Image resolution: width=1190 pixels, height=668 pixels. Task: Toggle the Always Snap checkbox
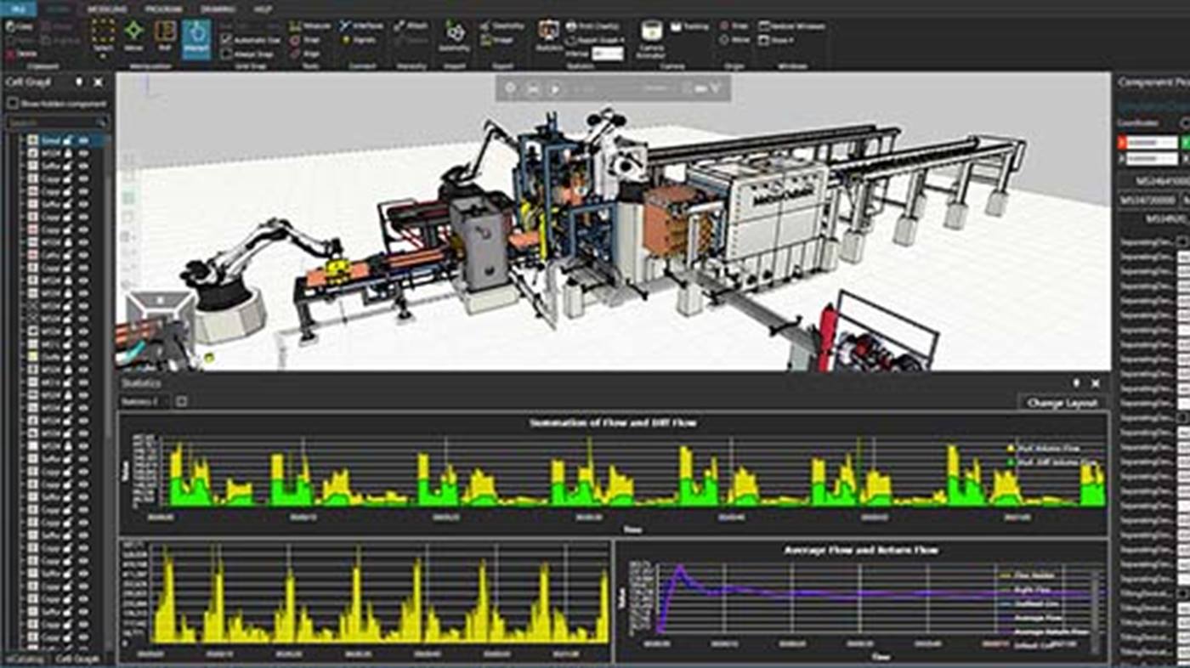click(x=226, y=54)
